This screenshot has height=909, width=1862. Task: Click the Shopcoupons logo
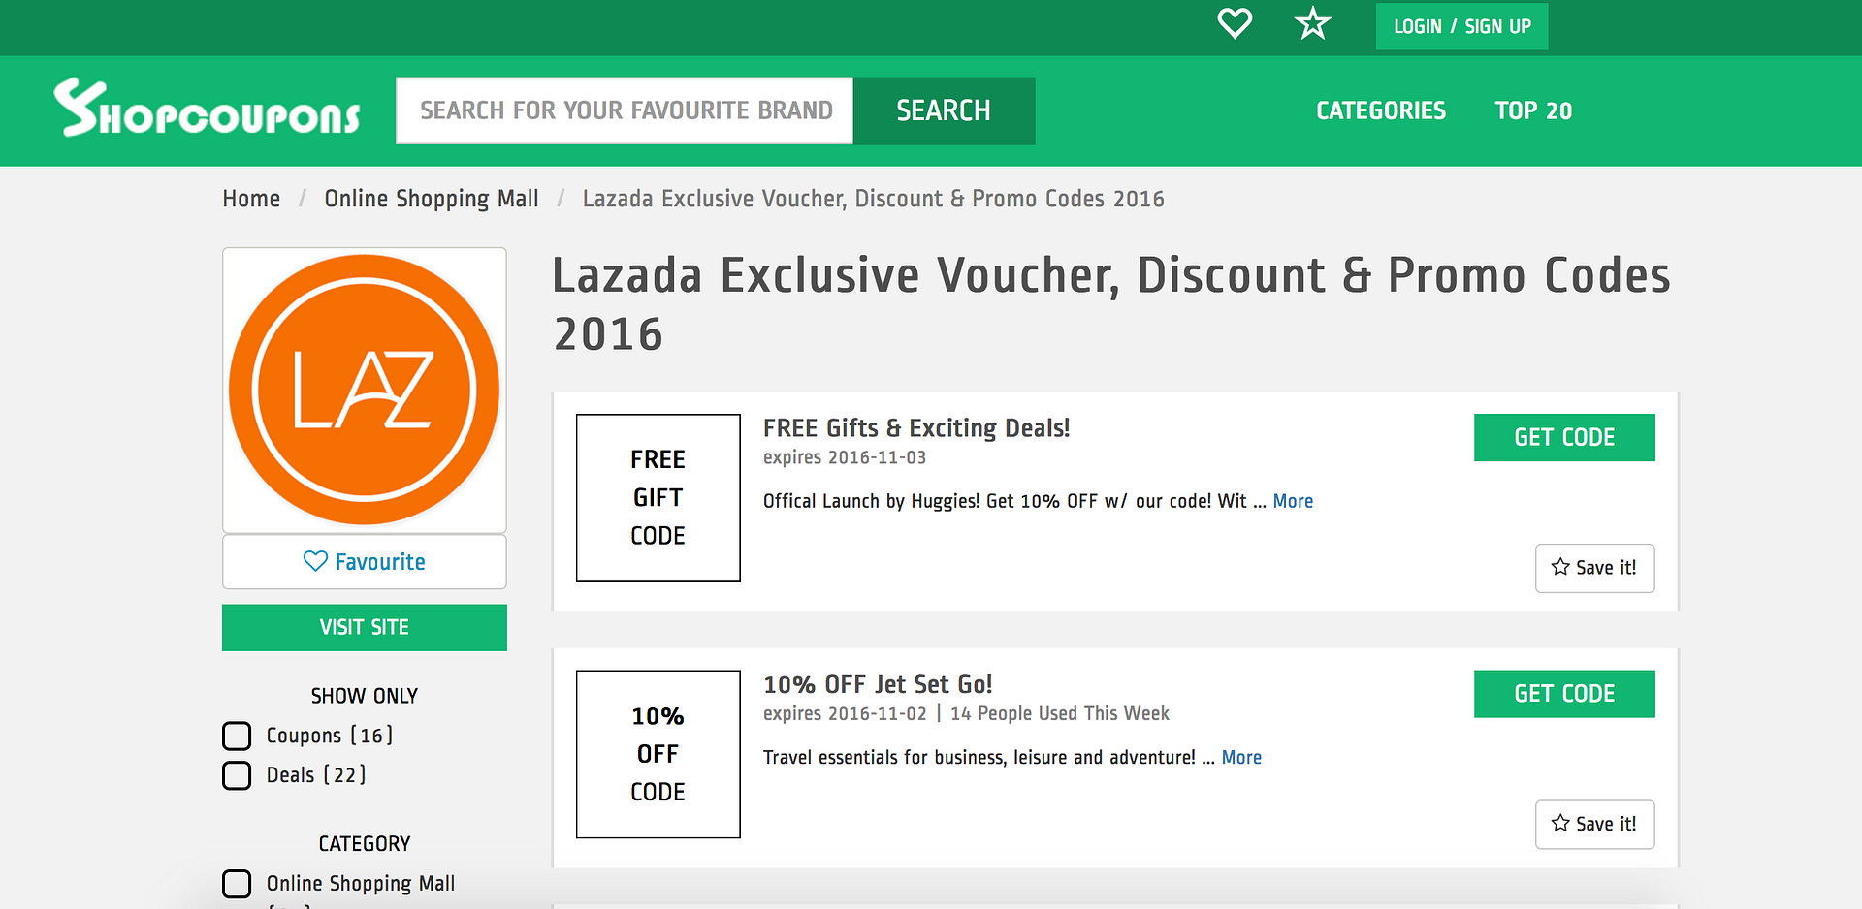pos(207,108)
